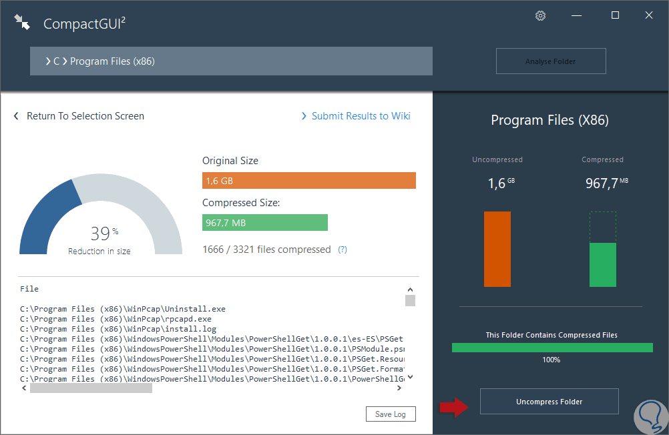
Task: Click the Program Files (x86) path bar
Action: click(x=231, y=61)
